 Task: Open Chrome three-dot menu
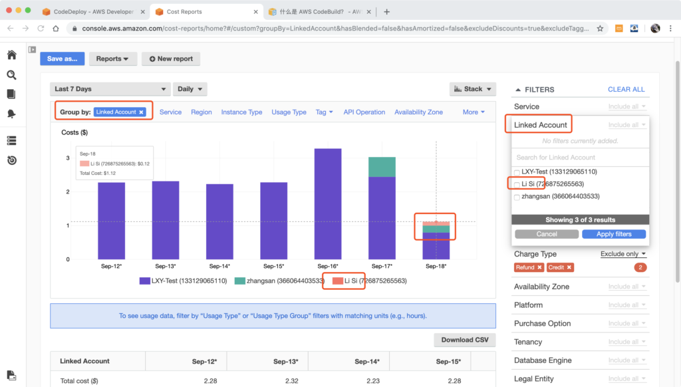coord(670,28)
